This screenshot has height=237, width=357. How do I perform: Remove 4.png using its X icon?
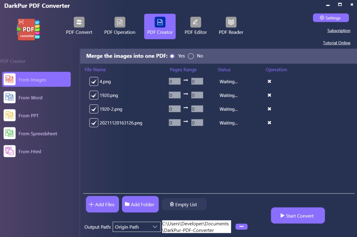point(269,82)
